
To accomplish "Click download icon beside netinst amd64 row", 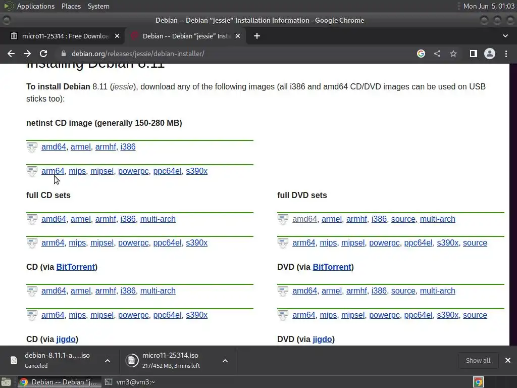I will [32, 147].
